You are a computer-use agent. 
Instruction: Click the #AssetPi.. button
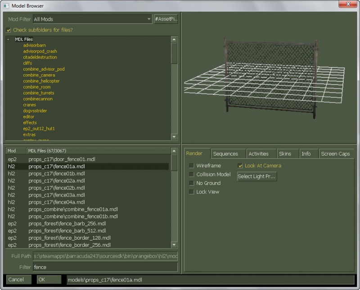[166, 19]
